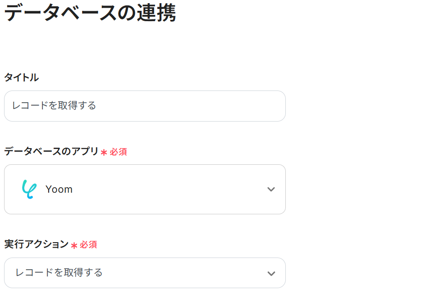Click the レコードを取得する text in title field
The height and width of the screenshot is (294, 435).
pyautogui.click(x=54, y=106)
